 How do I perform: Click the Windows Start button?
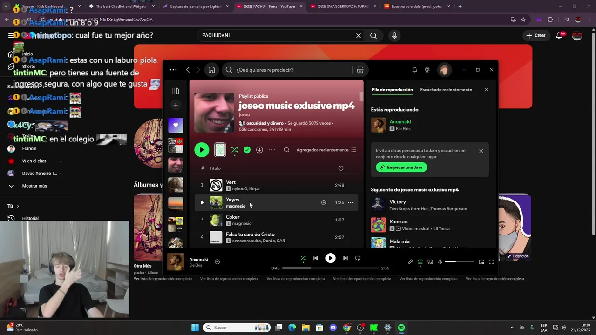click(x=195, y=328)
